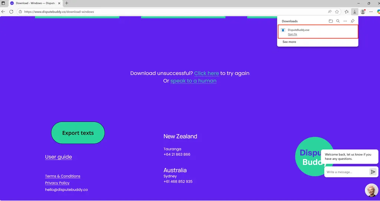Follow the 'speak to a human' link
This screenshot has height=201, width=380.
(193, 81)
